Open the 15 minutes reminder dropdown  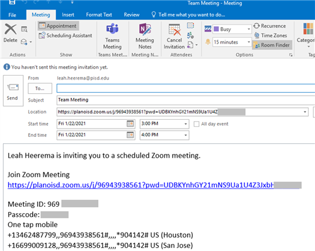[x=249, y=42]
